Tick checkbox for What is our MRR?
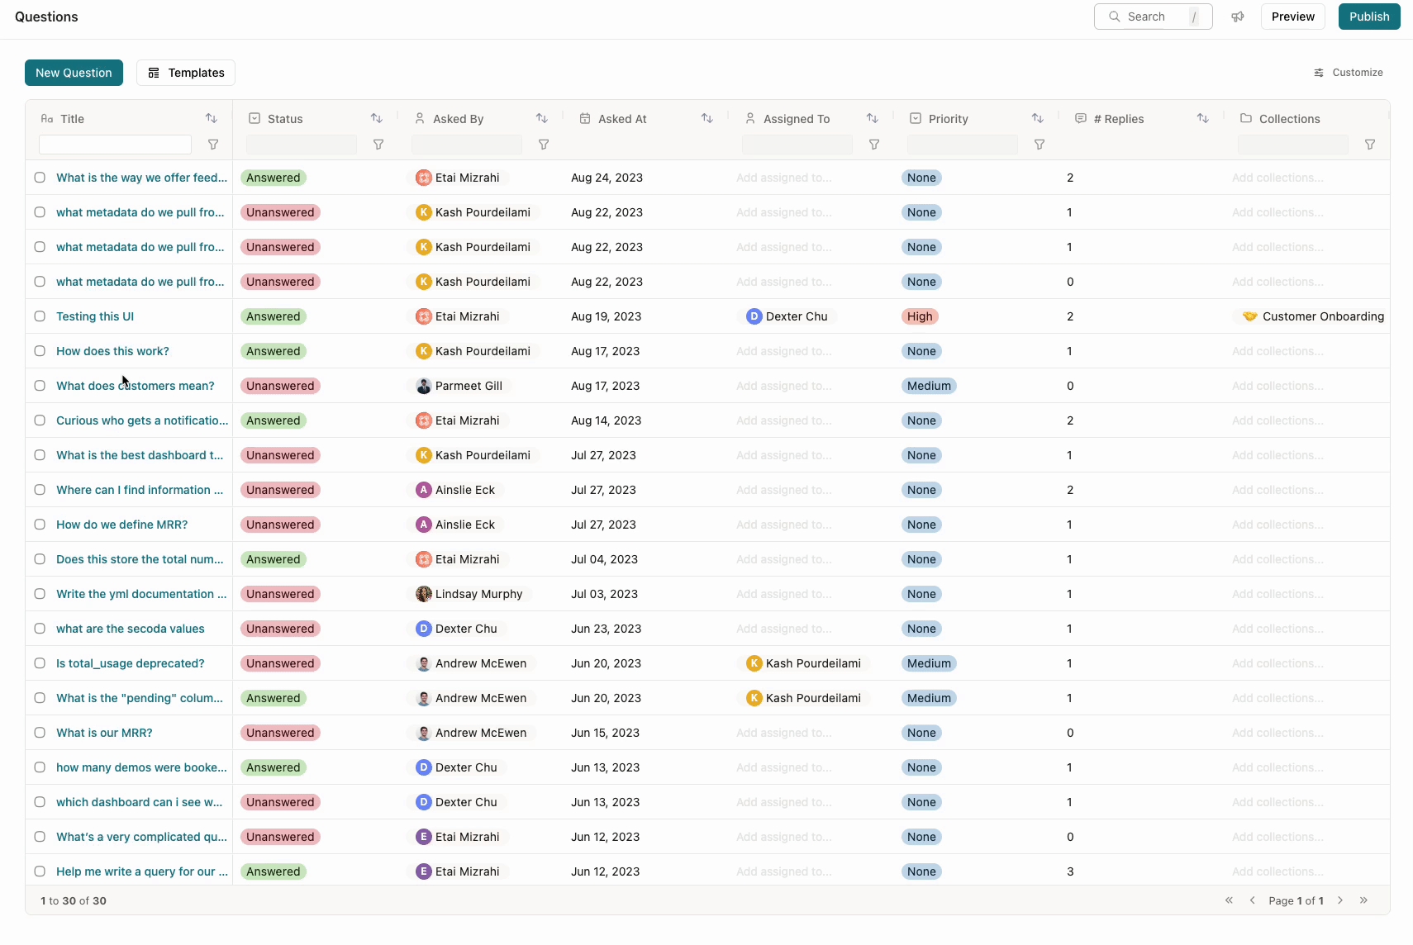Image resolution: width=1413 pixels, height=945 pixels. 40,733
